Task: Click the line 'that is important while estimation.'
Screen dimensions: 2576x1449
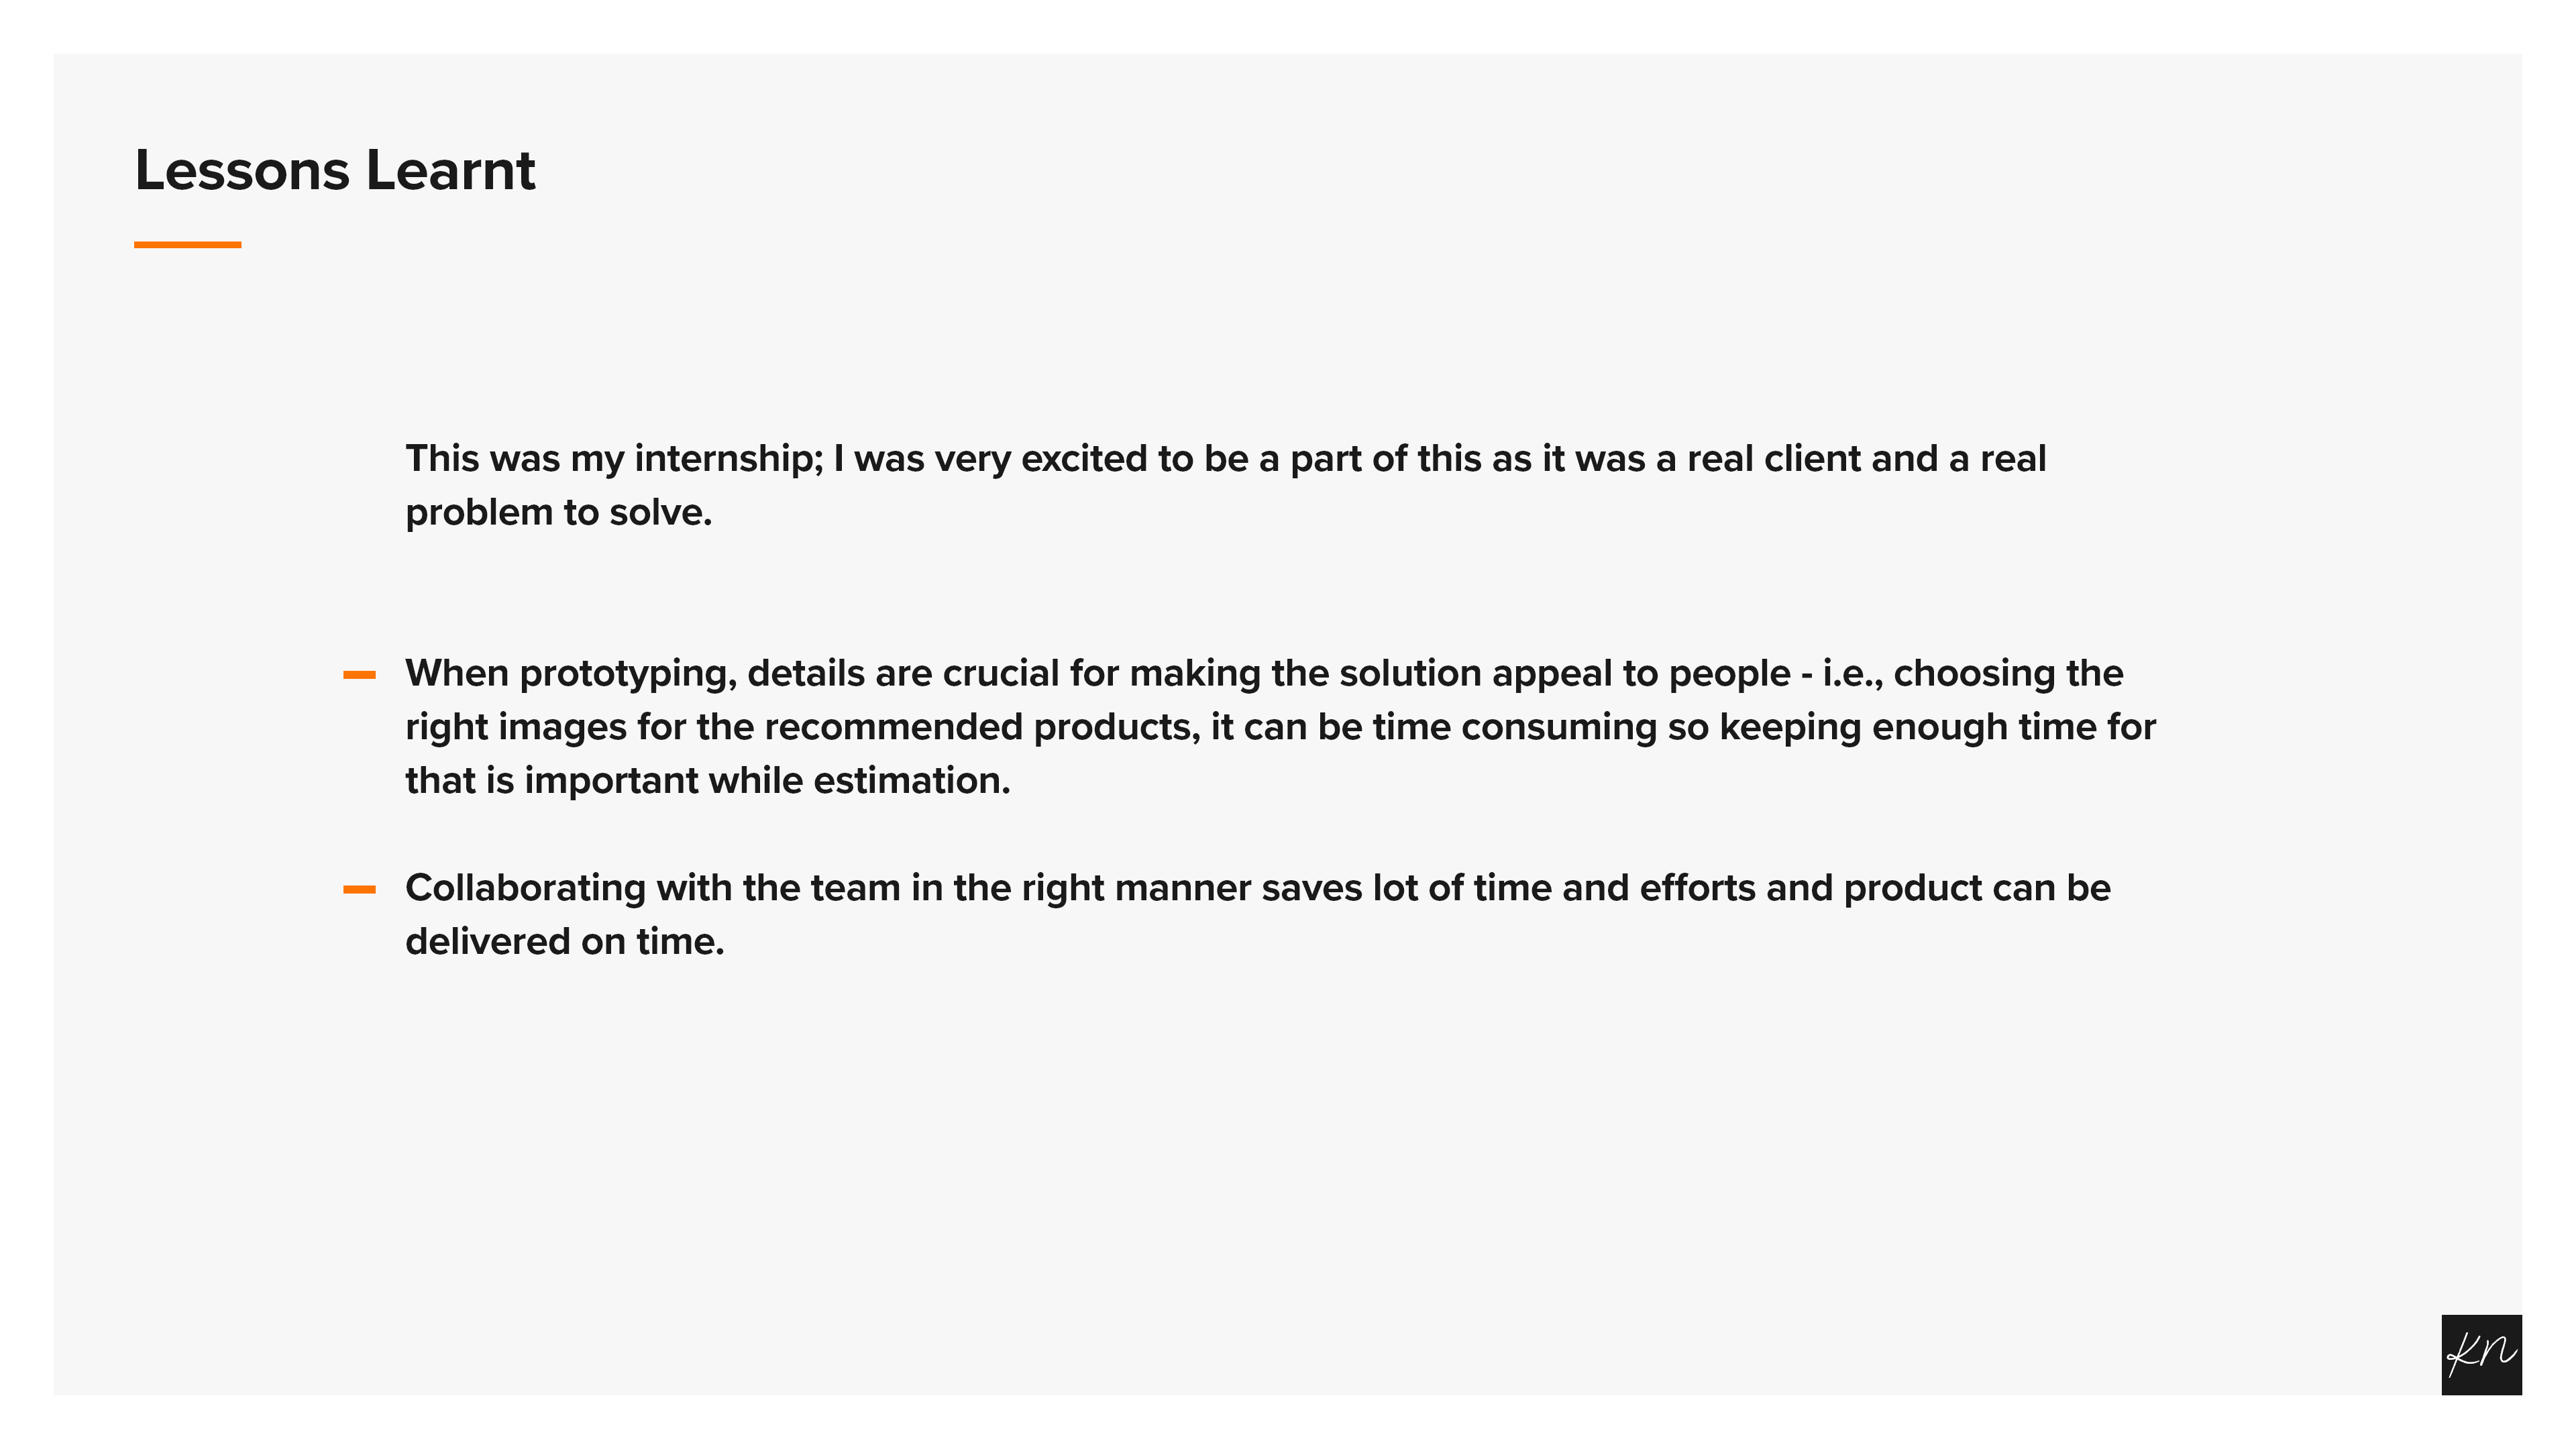Action: point(707,780)
